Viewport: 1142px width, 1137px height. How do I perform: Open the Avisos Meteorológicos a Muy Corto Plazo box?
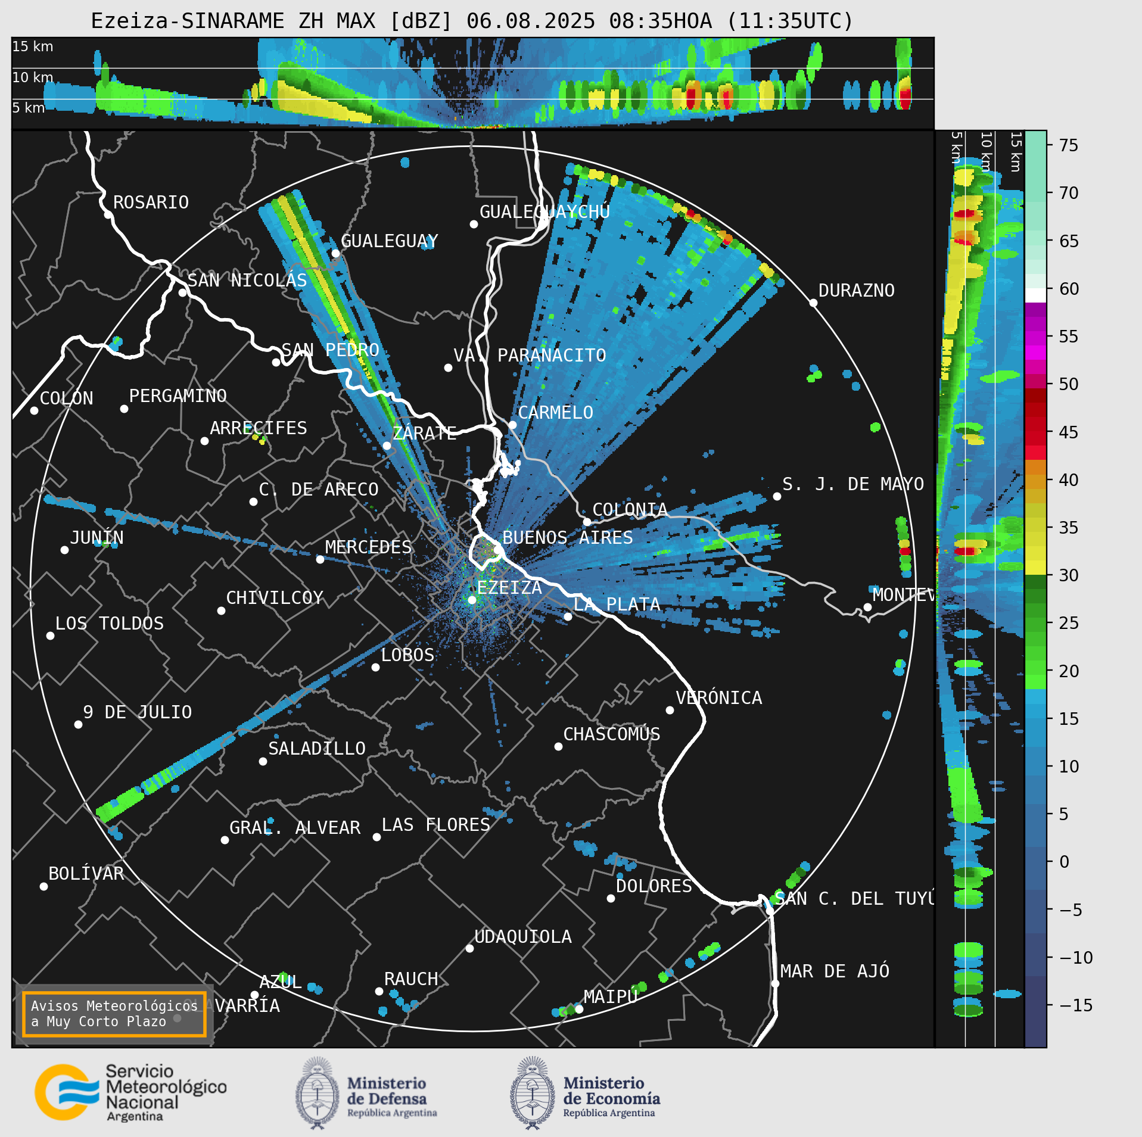click(114, 1014)
